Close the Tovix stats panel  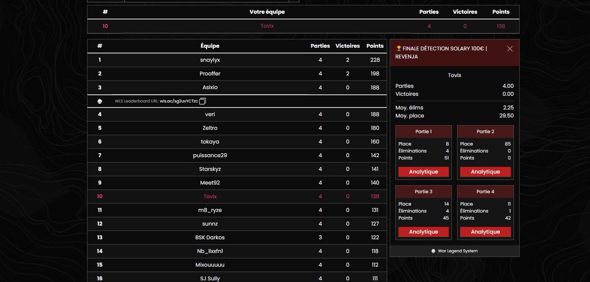[510, 49]
